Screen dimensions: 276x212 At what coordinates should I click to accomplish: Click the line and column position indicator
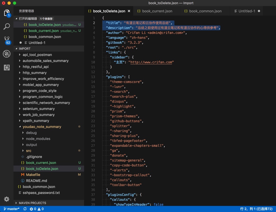click(x=256, y=209)
